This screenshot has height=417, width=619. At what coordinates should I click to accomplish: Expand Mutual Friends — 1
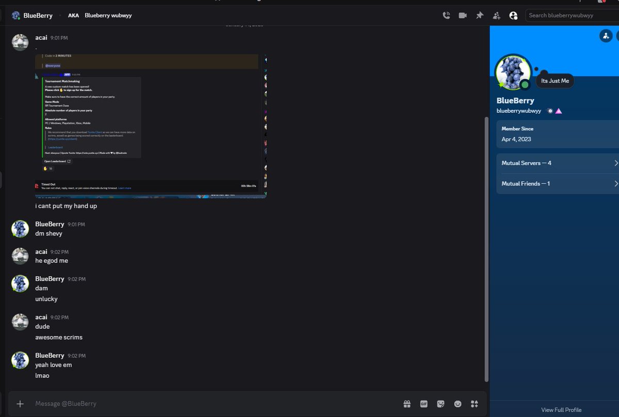(558, 184)
